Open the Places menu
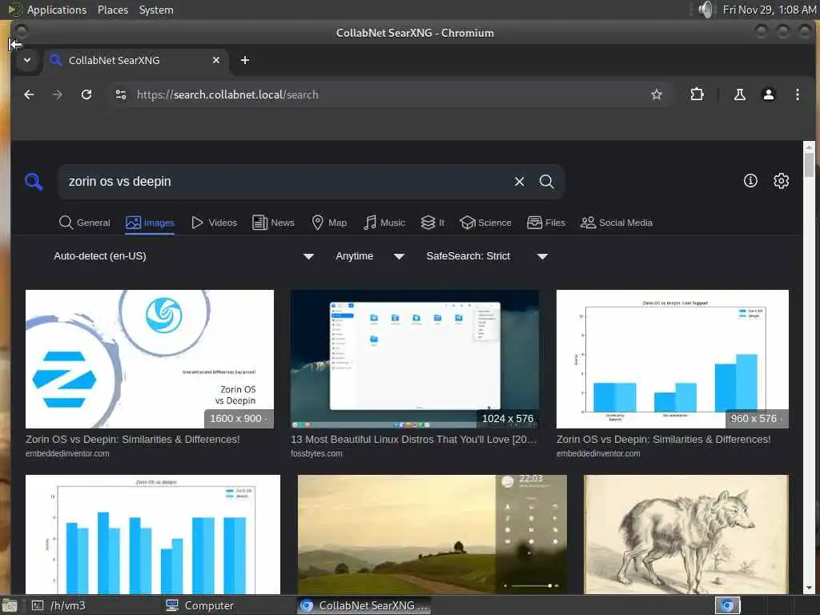The width and height of the screenshot is (820, 615). 112,10
